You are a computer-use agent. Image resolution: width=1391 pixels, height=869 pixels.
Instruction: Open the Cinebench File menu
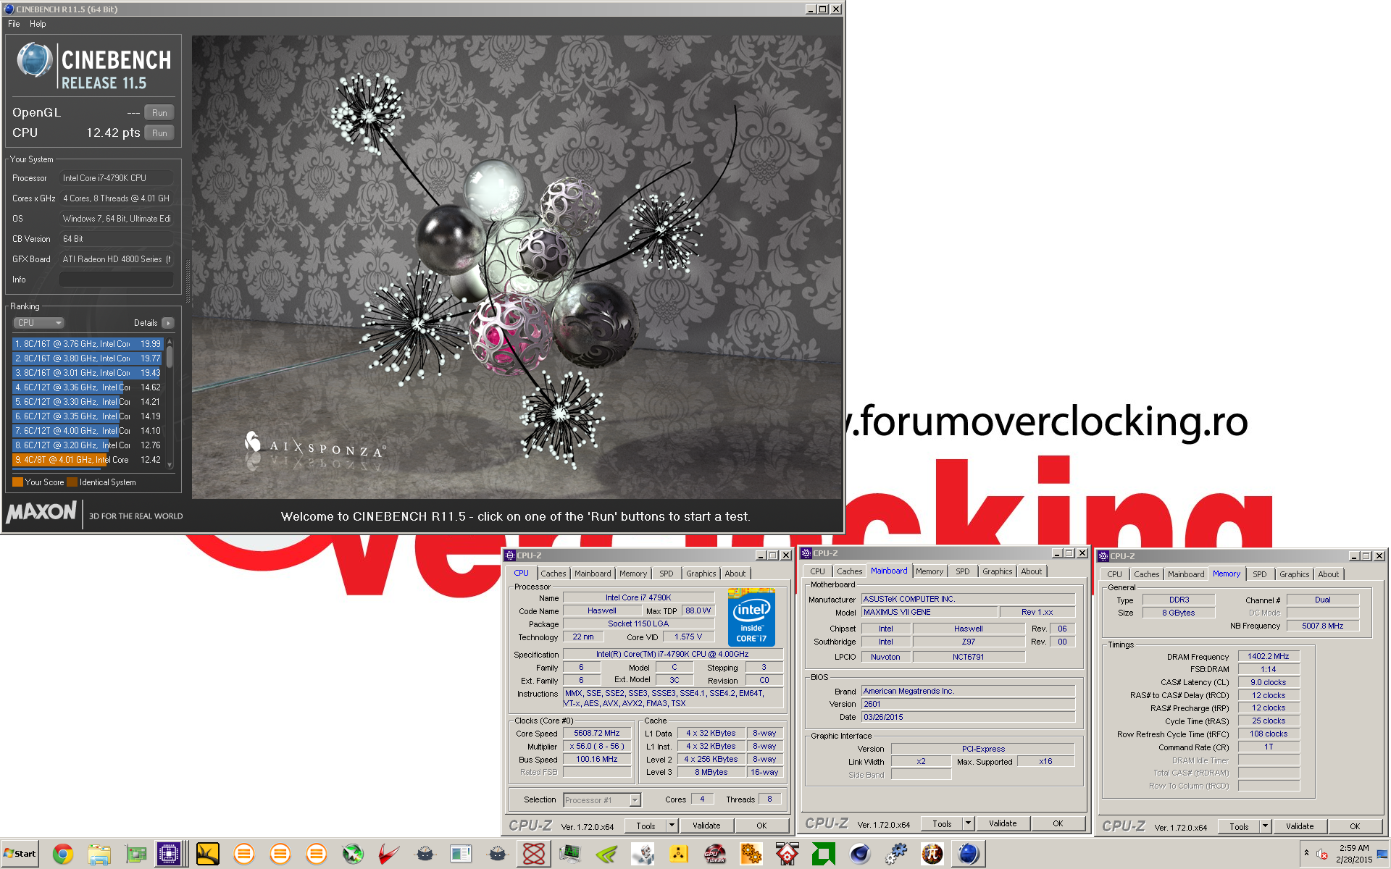(14, 24)
